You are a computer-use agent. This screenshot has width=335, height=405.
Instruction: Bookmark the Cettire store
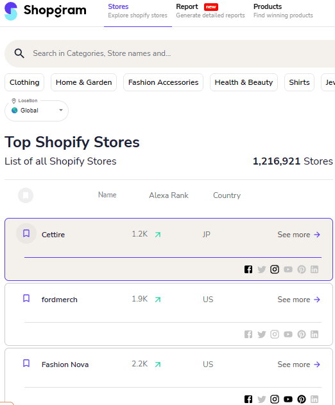click(x=26, y=233)
